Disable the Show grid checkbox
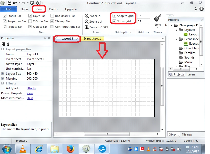The height and width of the screenshot is (154, 210). pos(114,21)
